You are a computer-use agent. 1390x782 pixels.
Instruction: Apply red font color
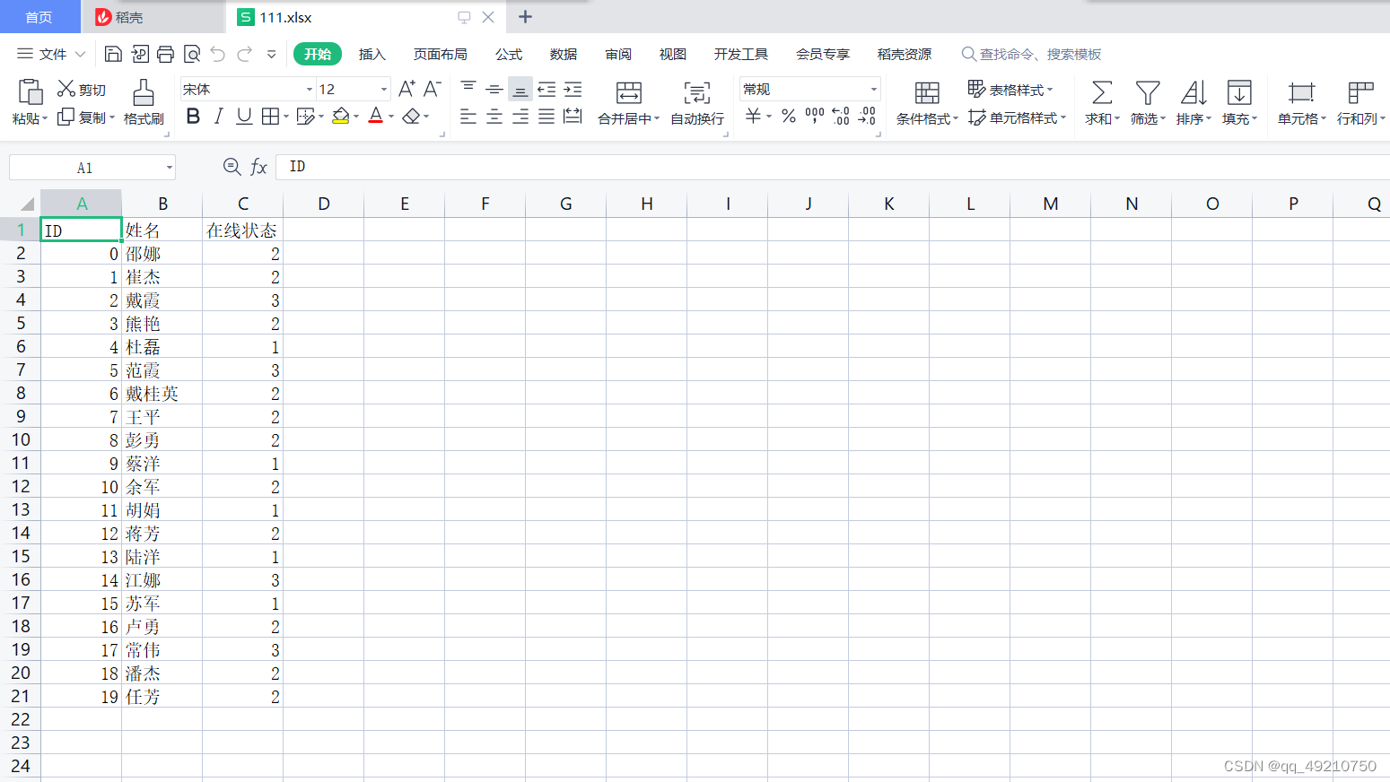coord(376,117)
